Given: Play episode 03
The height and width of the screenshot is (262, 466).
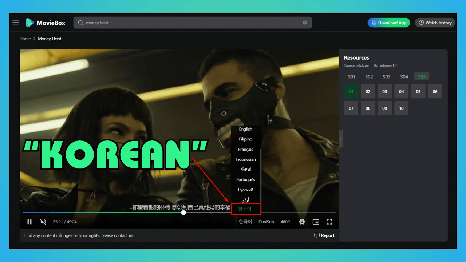Looking at the screenshot, I should (x=384, y=91).
